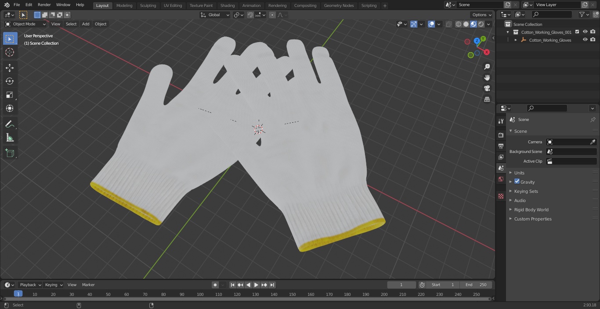Pin the Scene properties panel

[x=593, y=120]
